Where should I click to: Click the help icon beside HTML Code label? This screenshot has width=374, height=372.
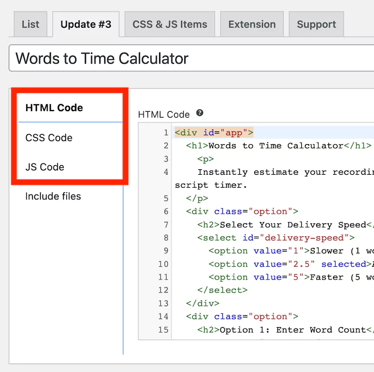pyautogui.click(x=200, y=113)
